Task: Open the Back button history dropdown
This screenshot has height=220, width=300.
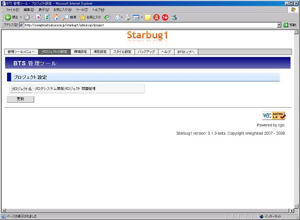Action: point(21,17)
